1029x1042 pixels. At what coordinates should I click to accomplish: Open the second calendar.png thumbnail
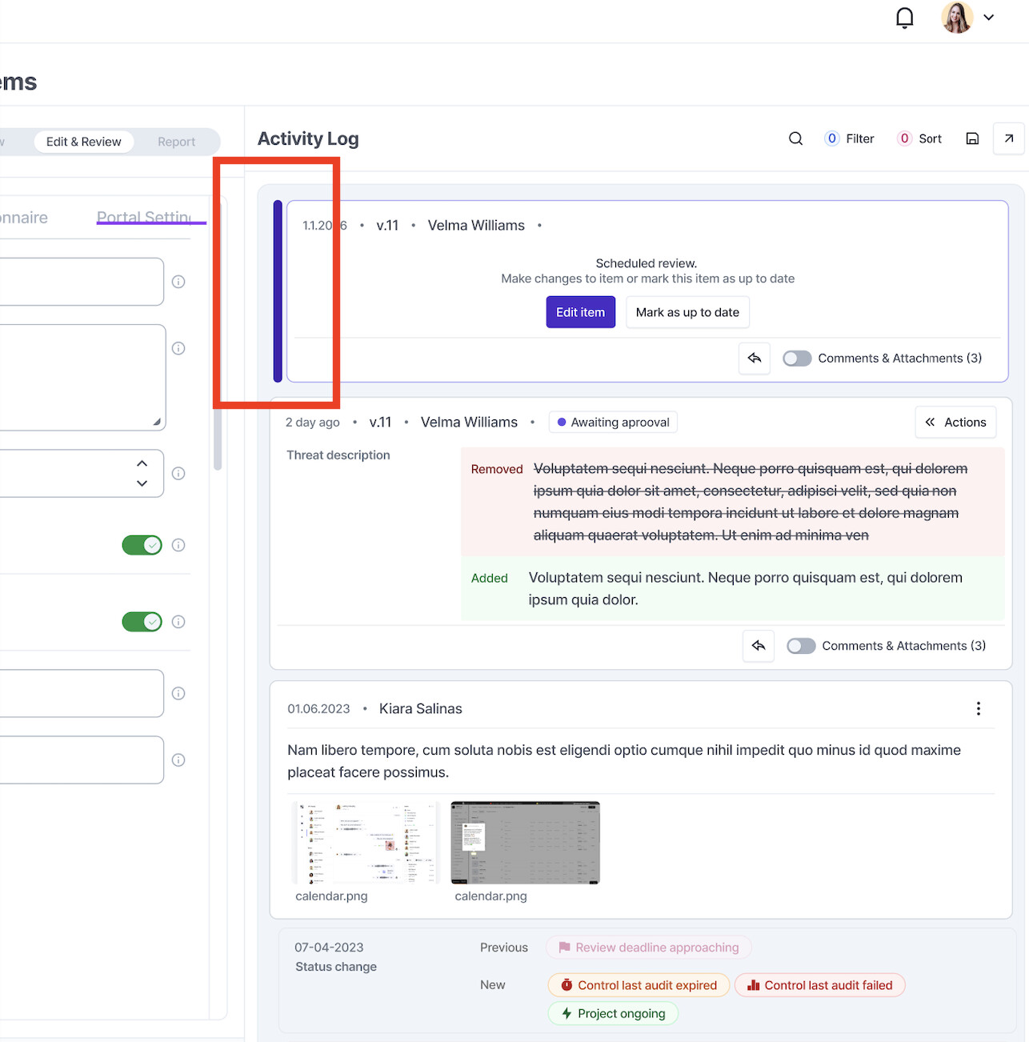[525, 843]
